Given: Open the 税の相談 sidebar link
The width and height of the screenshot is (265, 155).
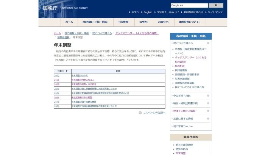Looking at the screenshot, I should point(180,66).
